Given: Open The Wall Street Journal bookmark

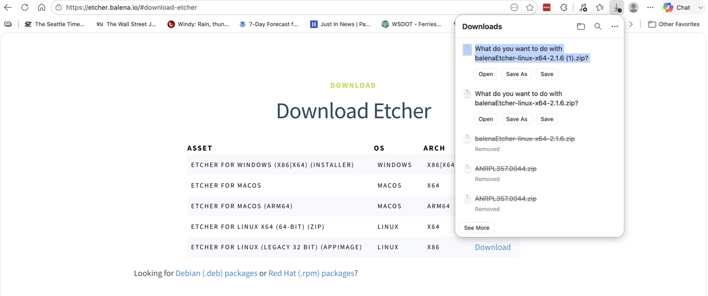Looking at the screenshot, I should pos(126,24).
